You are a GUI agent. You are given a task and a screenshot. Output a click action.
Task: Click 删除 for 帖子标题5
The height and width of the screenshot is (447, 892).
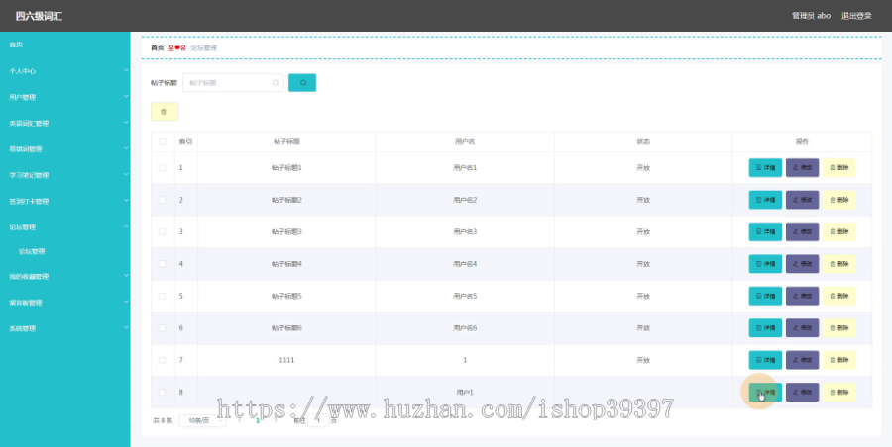[x=839, y=296]
